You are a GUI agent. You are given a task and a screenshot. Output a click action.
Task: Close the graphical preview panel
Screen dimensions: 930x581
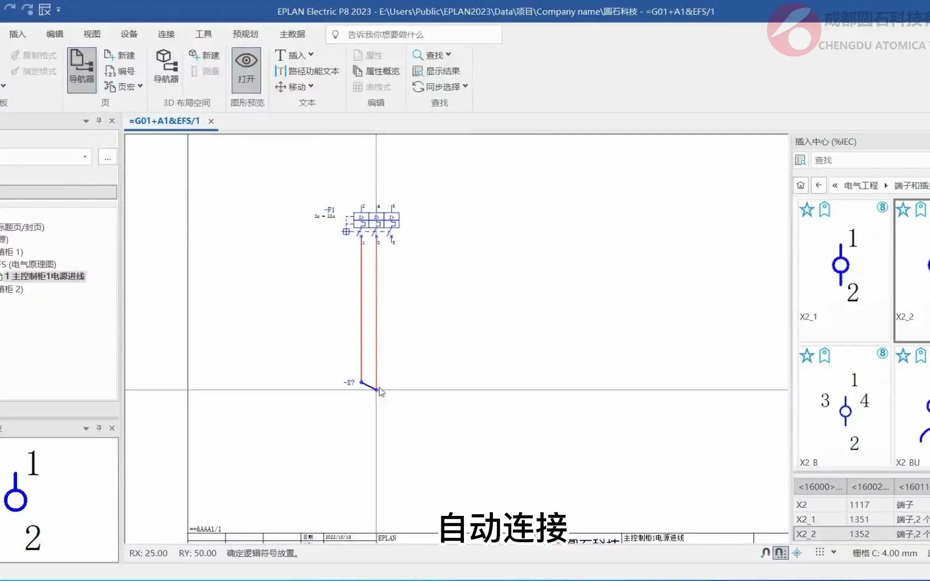[x=112, y=428]
